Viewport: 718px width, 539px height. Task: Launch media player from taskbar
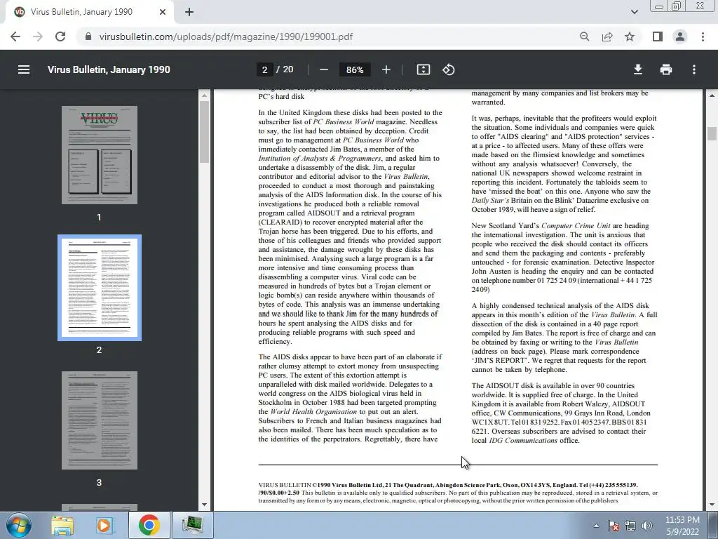pyautogui.click(x=105, y=525)
